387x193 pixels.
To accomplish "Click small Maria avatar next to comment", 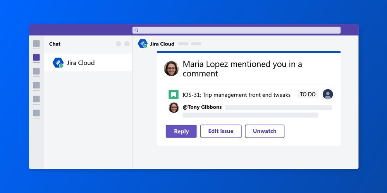I will [174, 107].
